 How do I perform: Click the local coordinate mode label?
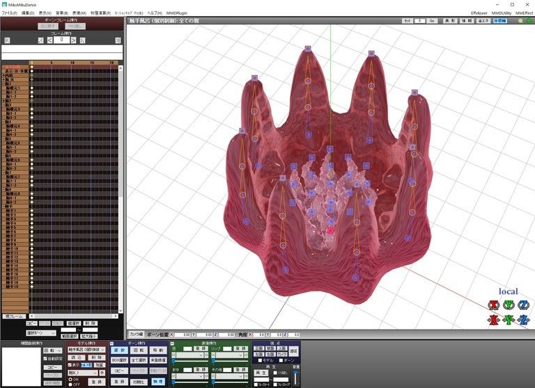tap(508, 291)
